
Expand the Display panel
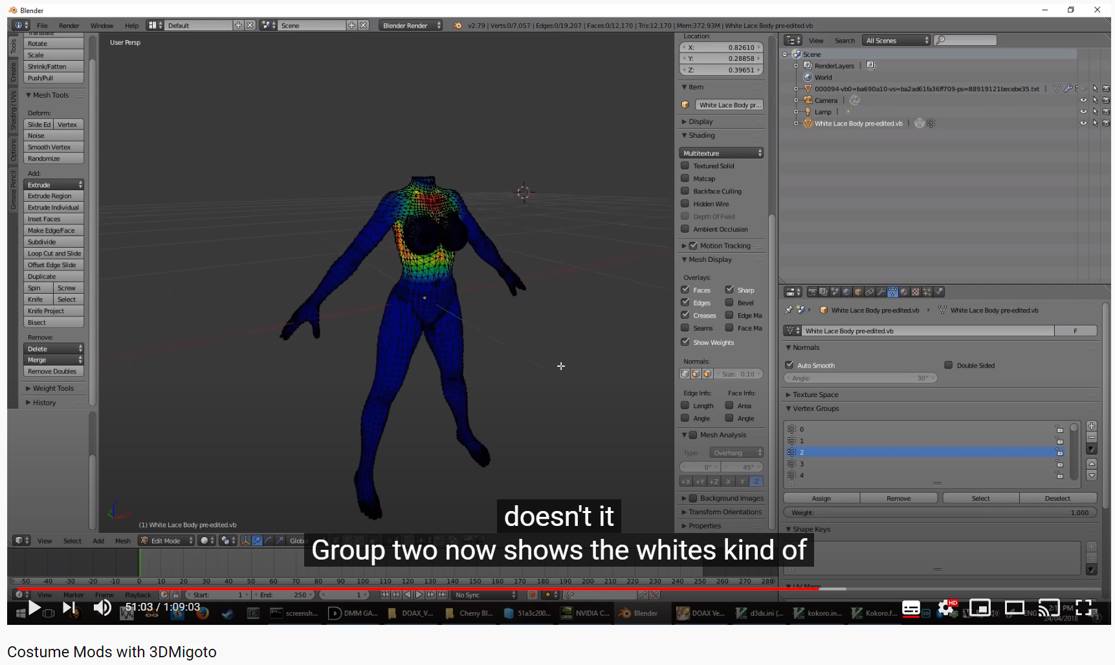point(700,122)
